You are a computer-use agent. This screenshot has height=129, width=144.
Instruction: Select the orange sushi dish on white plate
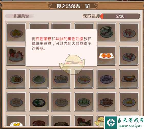coord(107,56)
